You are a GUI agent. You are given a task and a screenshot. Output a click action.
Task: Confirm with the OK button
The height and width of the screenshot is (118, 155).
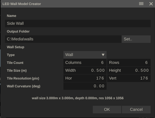107,110
